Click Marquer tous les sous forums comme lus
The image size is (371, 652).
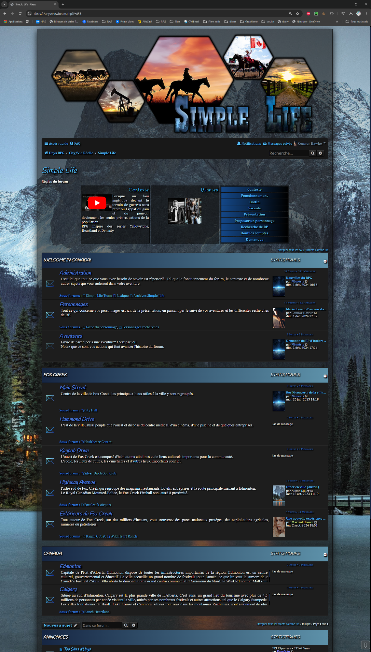coord(303,250)
